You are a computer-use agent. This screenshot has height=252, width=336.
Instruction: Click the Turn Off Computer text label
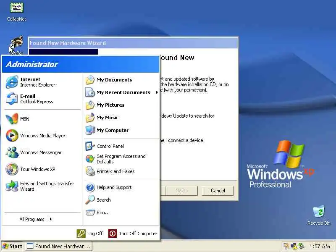pos(138,234)
